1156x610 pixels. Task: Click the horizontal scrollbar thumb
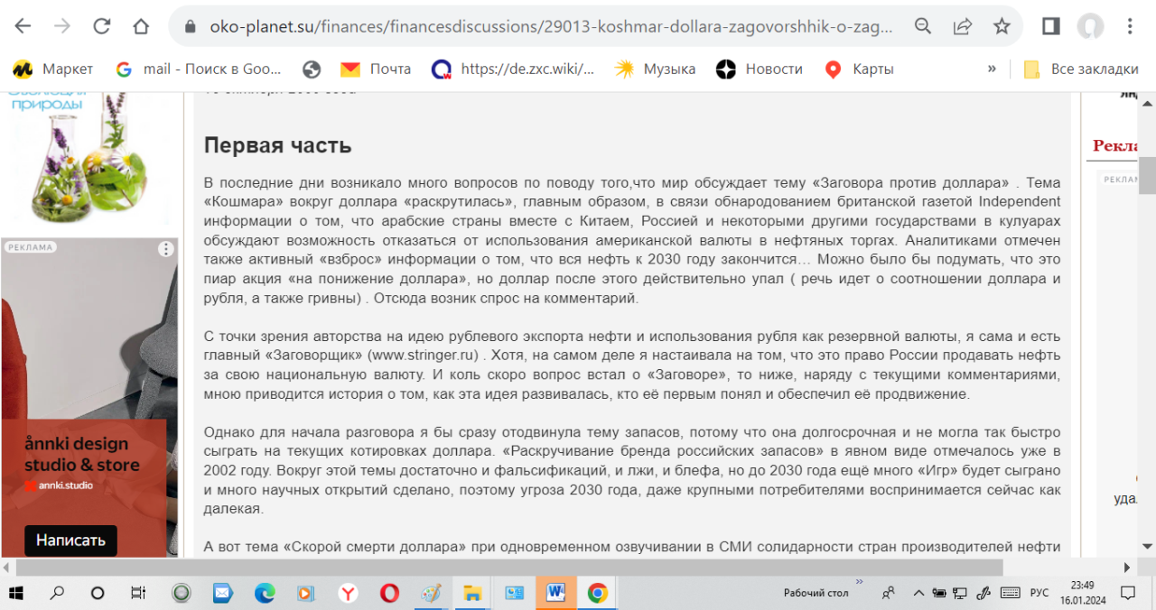(509, 567)
